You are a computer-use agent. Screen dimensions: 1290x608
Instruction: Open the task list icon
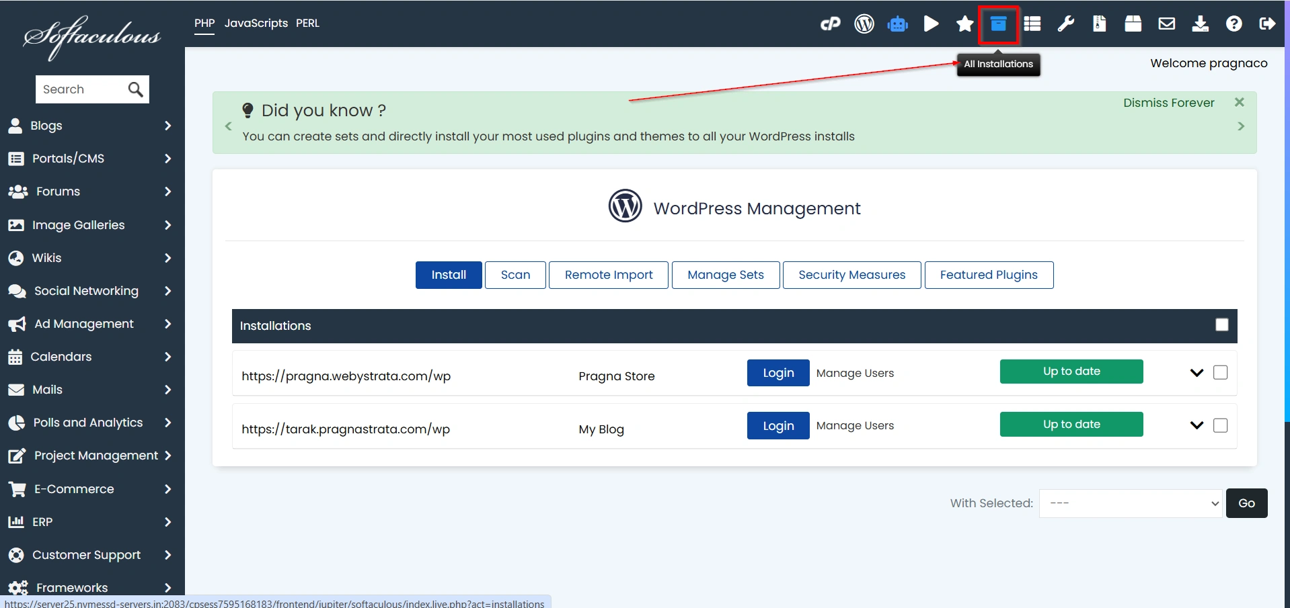1032,24
